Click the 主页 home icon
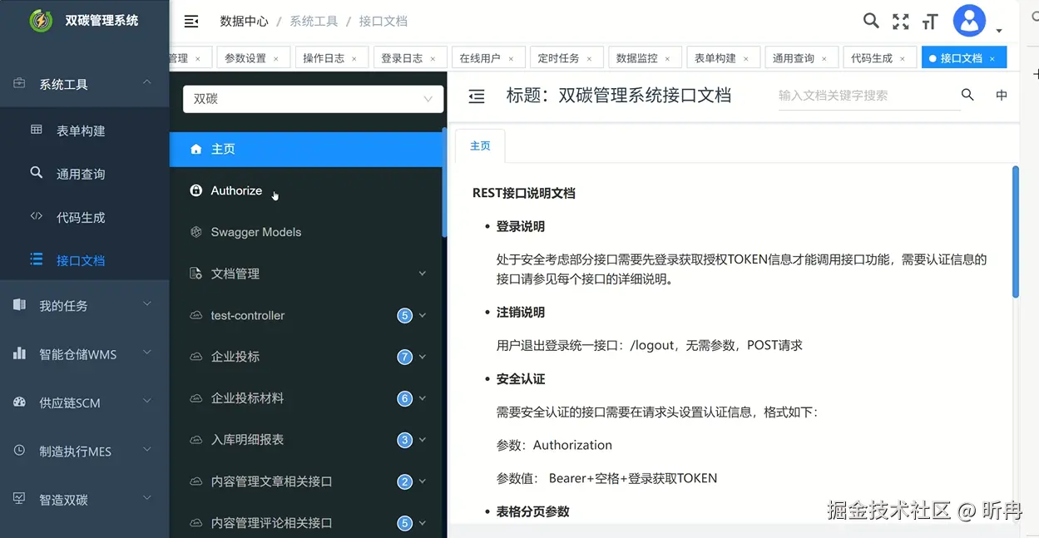Screen dimensions: 1039x538 [x=196, y=149]
